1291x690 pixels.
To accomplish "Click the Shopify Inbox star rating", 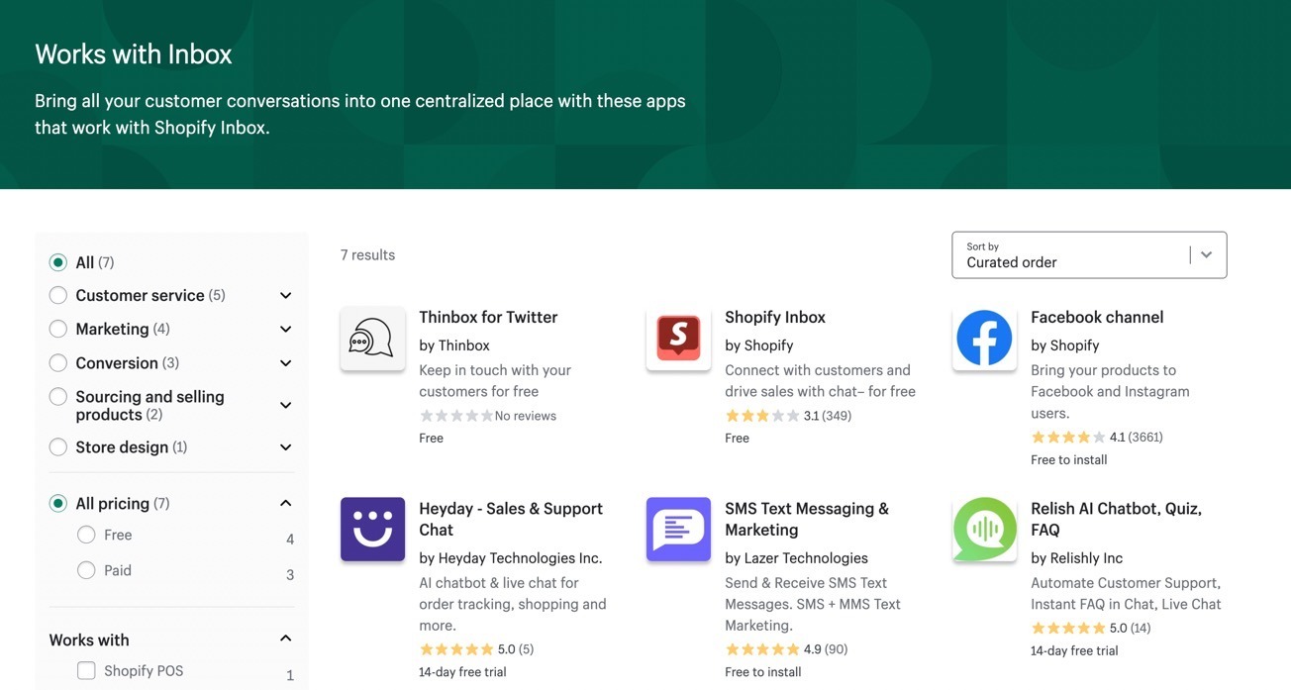I will coord(762,416).
